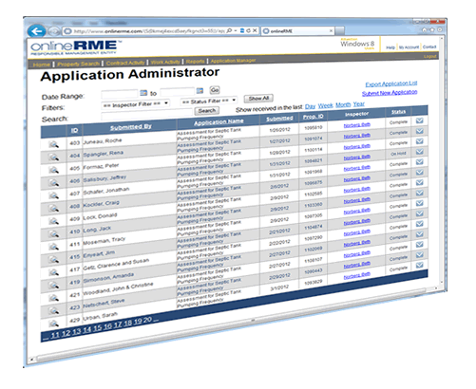The image size is (476, 389).
Task: Focus the start date input field
Action: [x=120, y=94]
